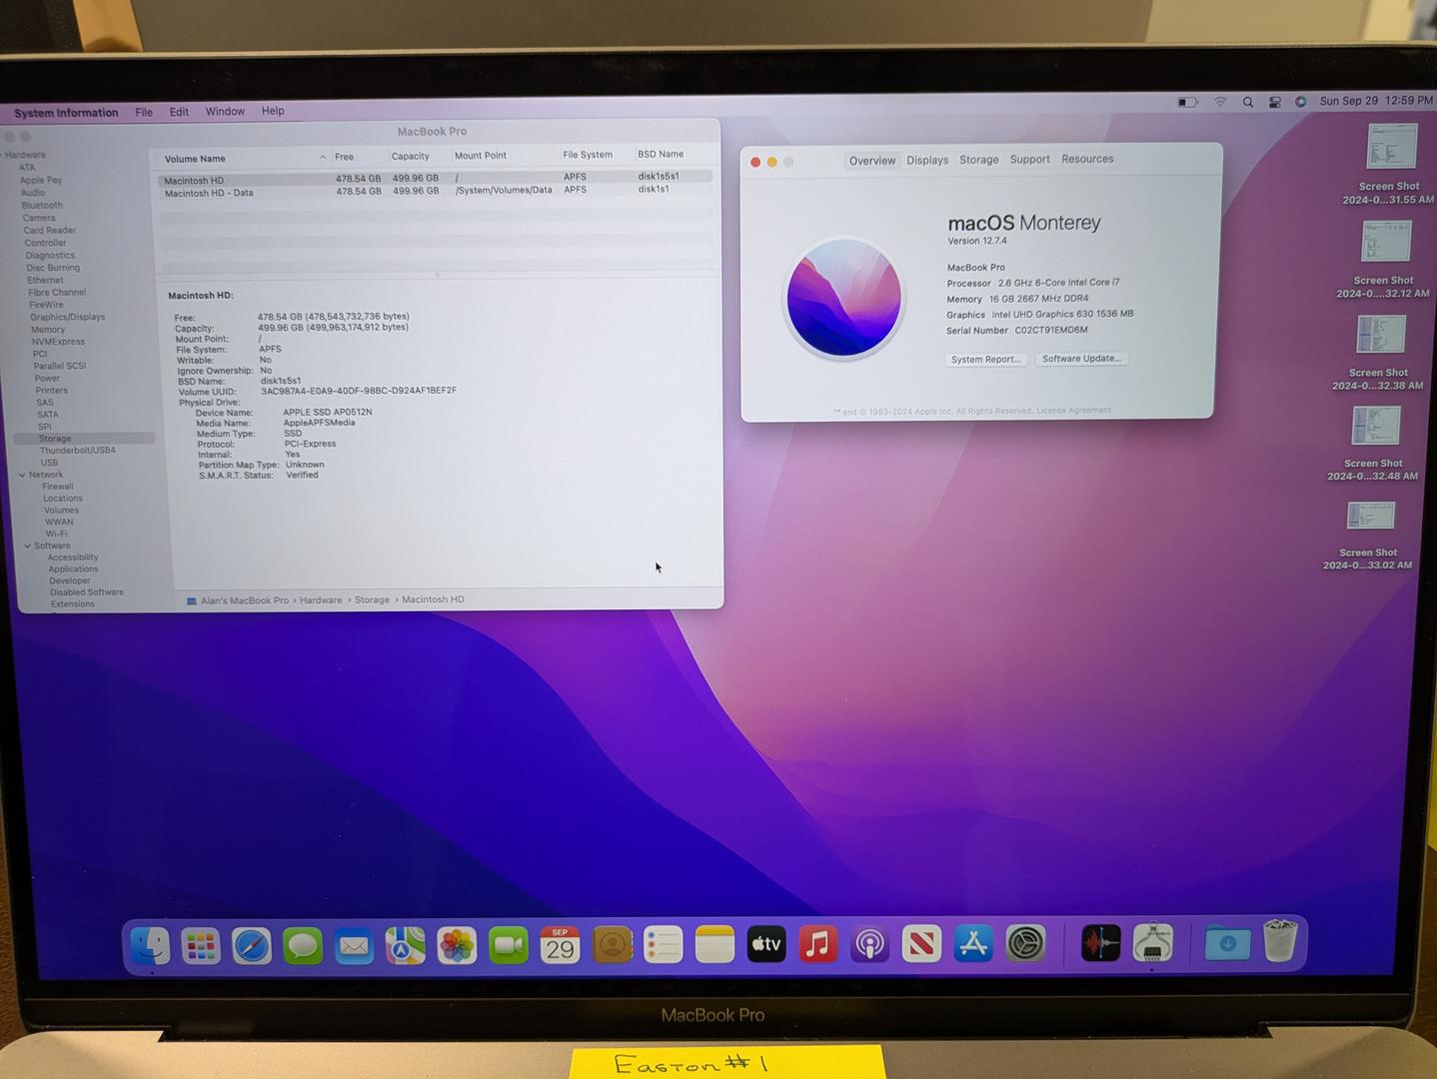1437x1079 pixels.
Task: Open the File menu
Action: point(144,112)
